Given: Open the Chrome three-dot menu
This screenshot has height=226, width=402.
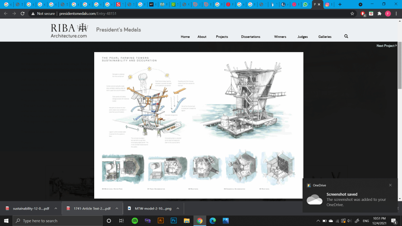Looking at the screenshot, I should [396, 13].
